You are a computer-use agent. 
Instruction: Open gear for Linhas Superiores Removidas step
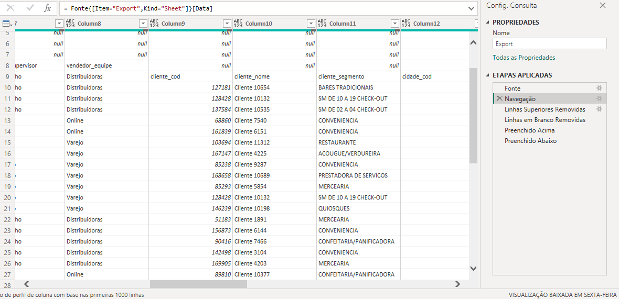pos(599,109)
